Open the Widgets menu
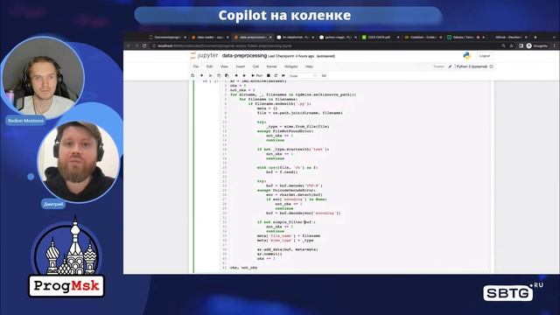 (x=290, y=66)
